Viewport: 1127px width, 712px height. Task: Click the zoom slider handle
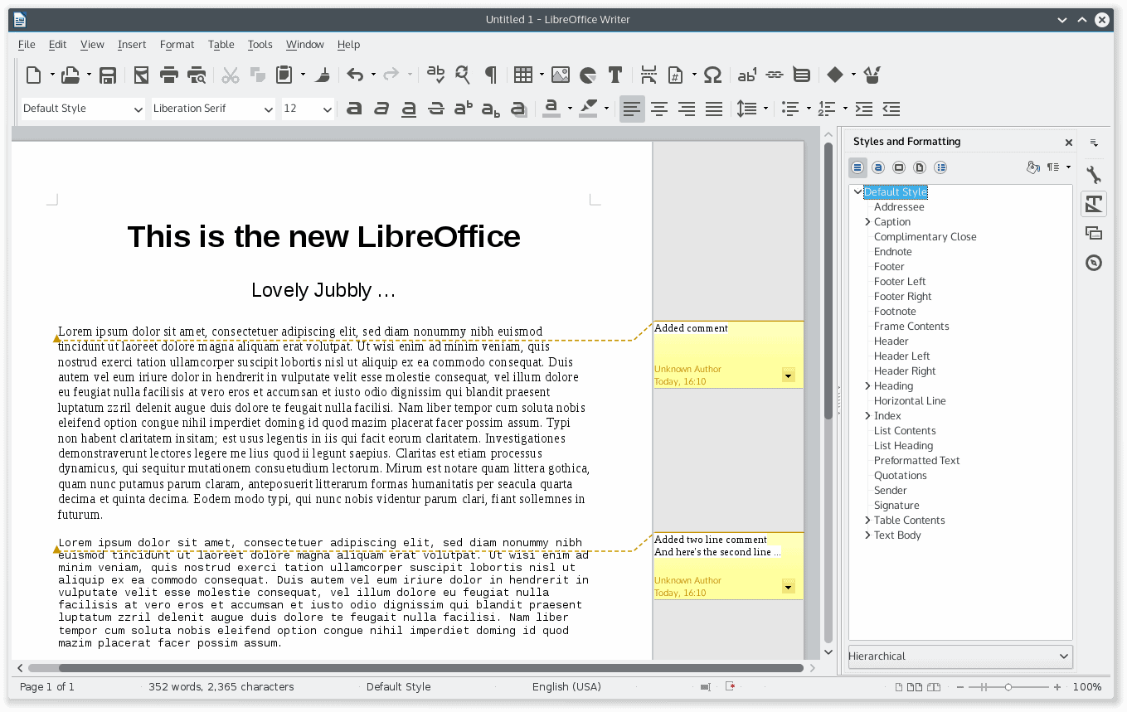(1008, 687)
